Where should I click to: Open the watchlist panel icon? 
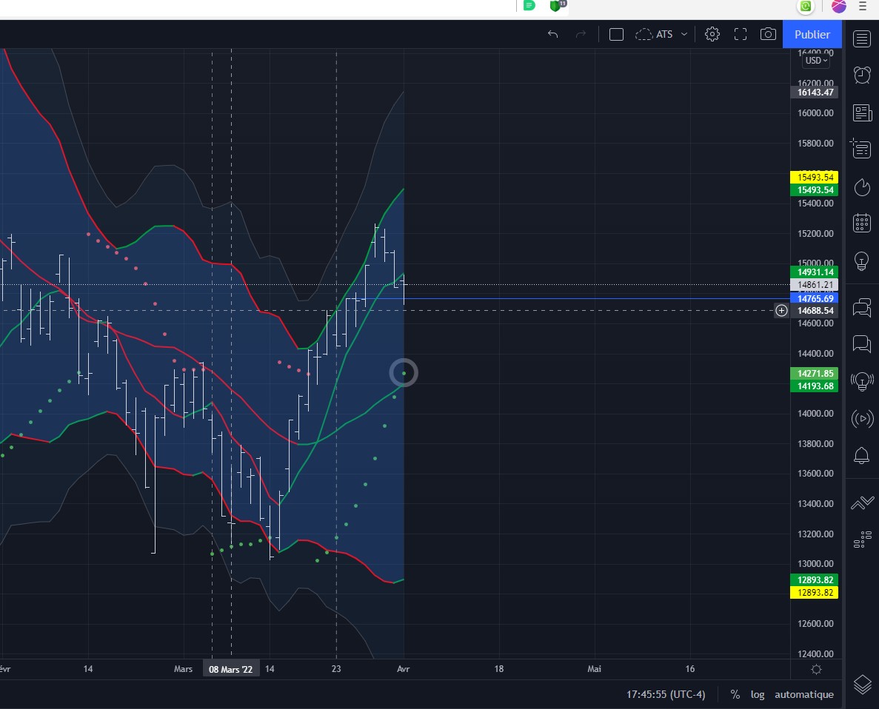(862, 38)
